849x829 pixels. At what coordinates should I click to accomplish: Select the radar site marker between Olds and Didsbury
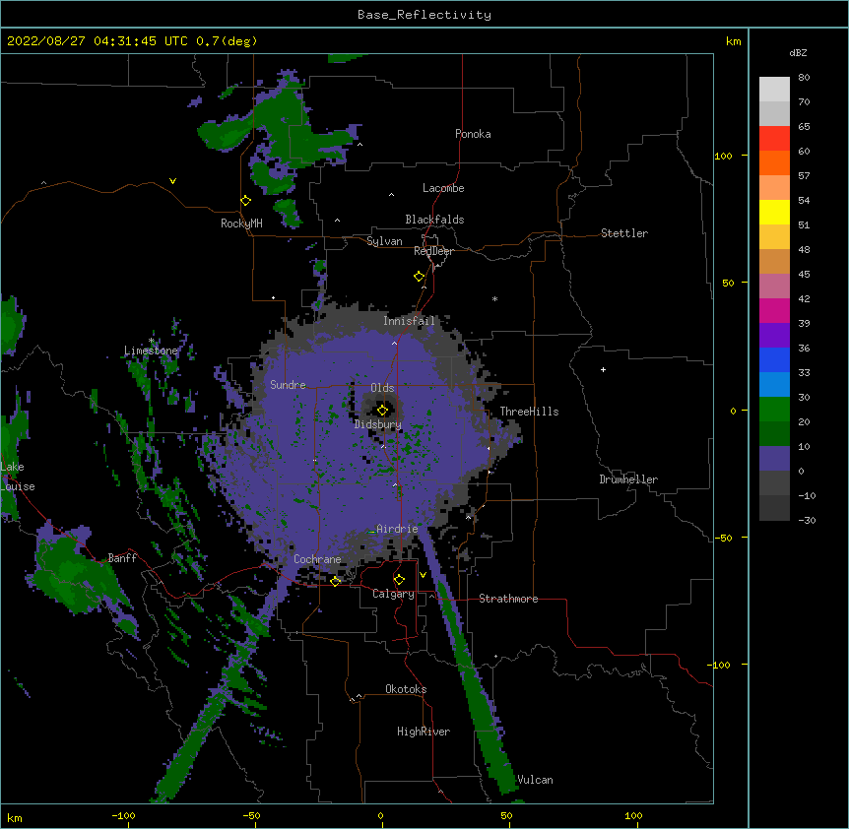pos(383,411)
